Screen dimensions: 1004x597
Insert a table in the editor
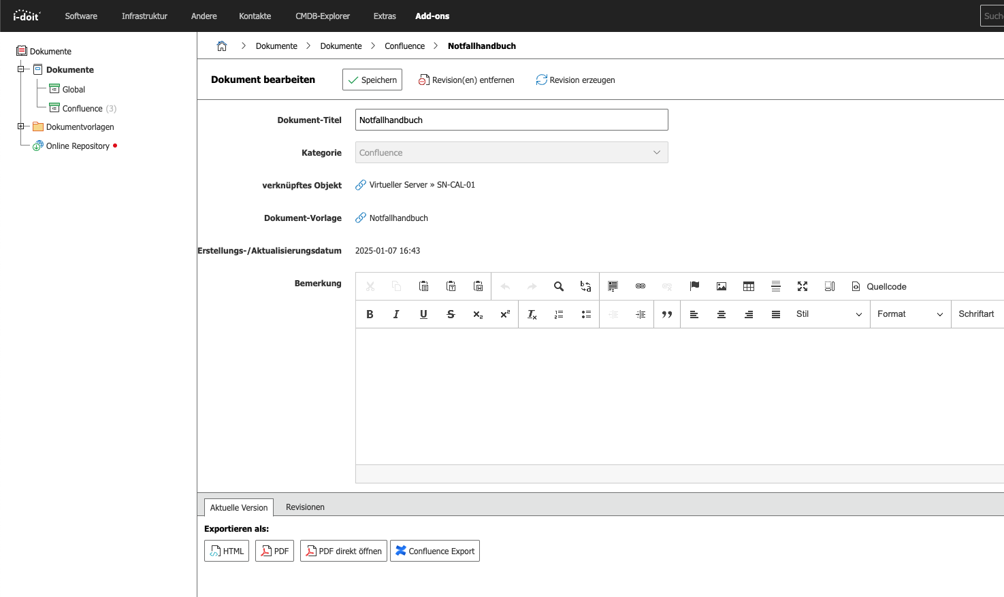[749, 286]
